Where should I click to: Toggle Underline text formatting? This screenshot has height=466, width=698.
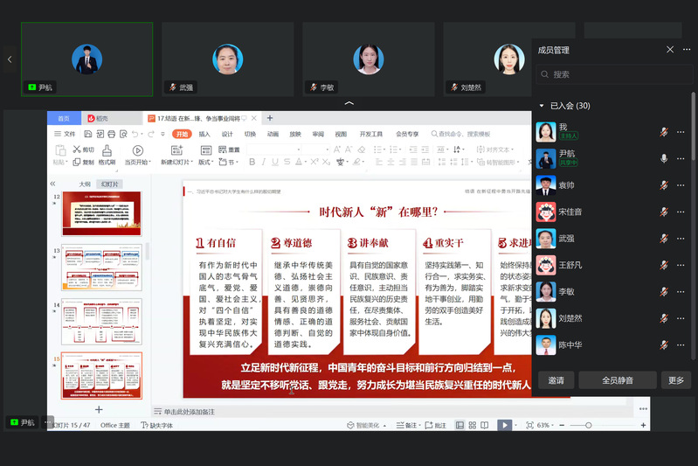pyautogui.click(x=275, y=162)
